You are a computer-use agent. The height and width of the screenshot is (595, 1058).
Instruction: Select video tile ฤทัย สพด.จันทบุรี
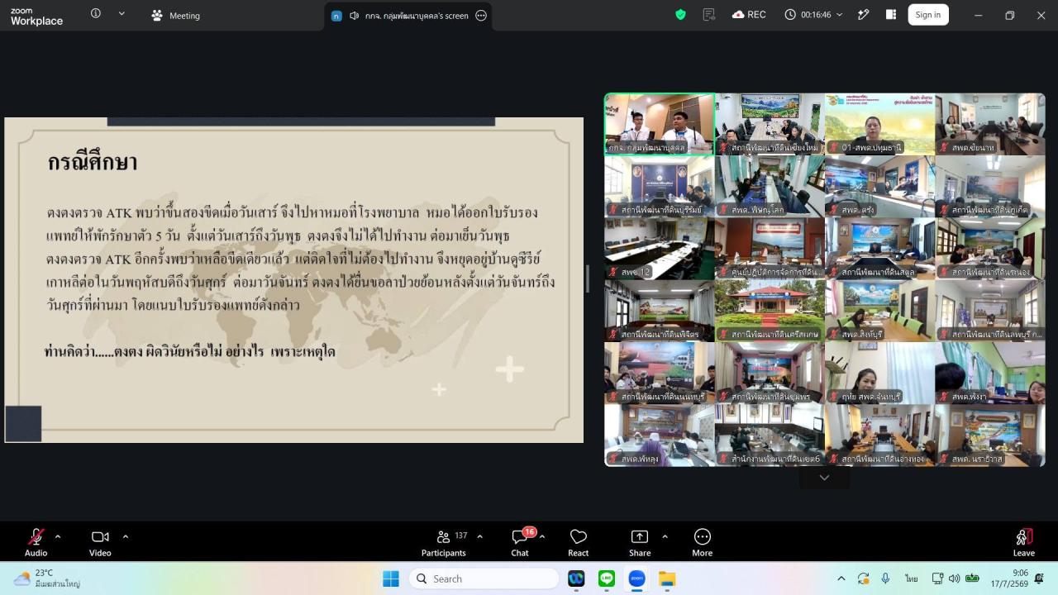tap(879, 373)
